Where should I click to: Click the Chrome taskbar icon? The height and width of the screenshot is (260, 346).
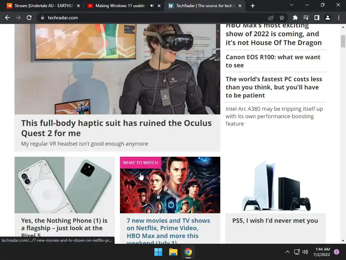[188, 252]
